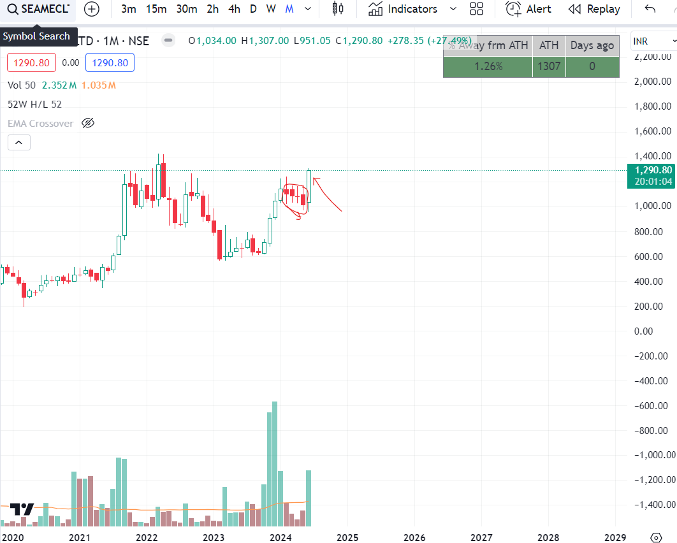Collapse the indicator legend with caret button

click(19, 142)
